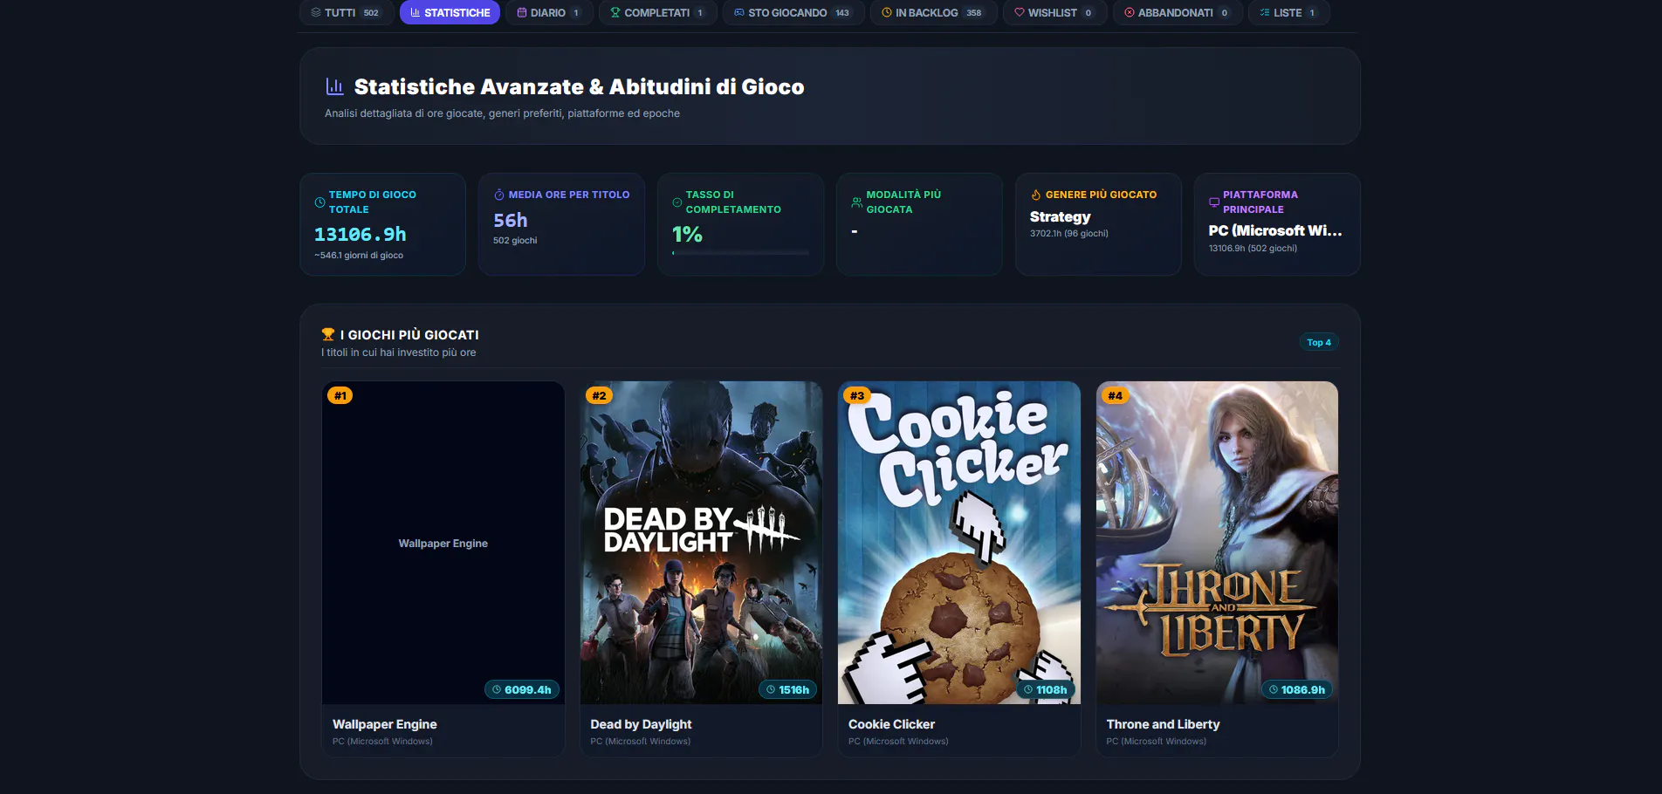Screen dimensions: 1662x794
Task: Click the 1516h playtime badge
Action: 787,689
